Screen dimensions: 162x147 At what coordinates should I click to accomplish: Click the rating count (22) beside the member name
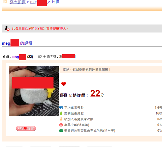30,56
